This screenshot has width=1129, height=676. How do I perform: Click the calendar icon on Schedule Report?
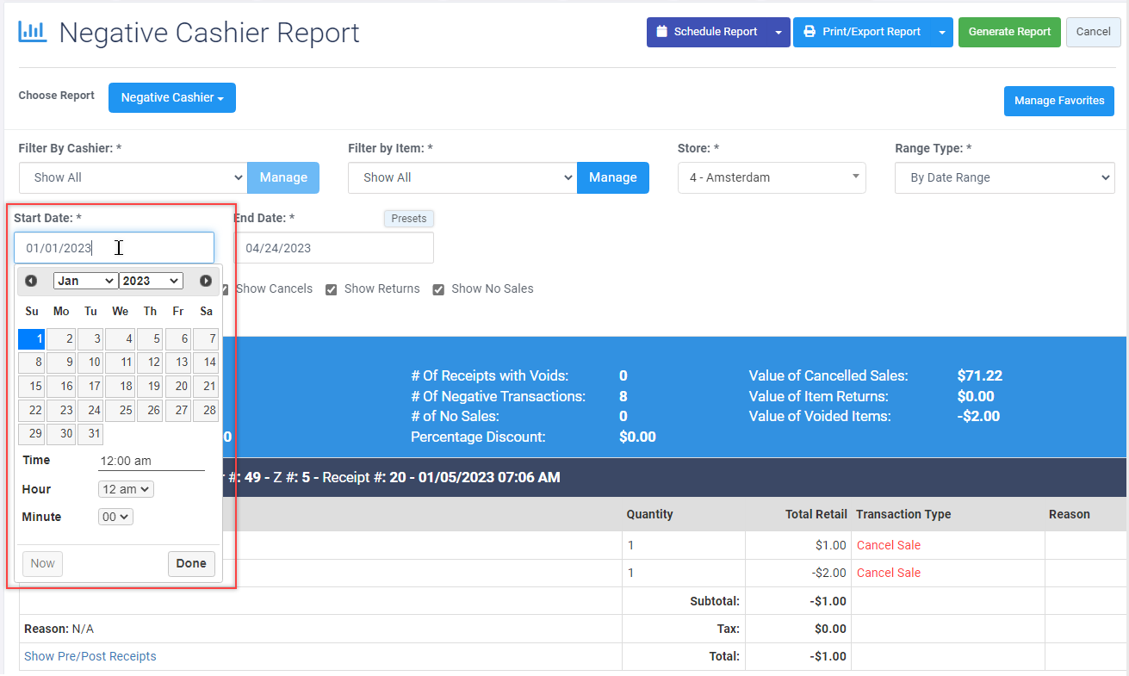pyautogui.click(x=661, y=32)
